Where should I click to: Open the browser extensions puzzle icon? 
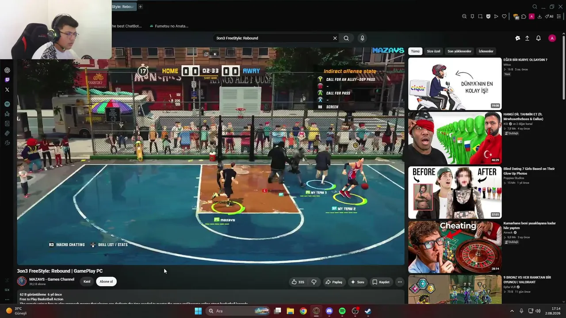[524, 16]
